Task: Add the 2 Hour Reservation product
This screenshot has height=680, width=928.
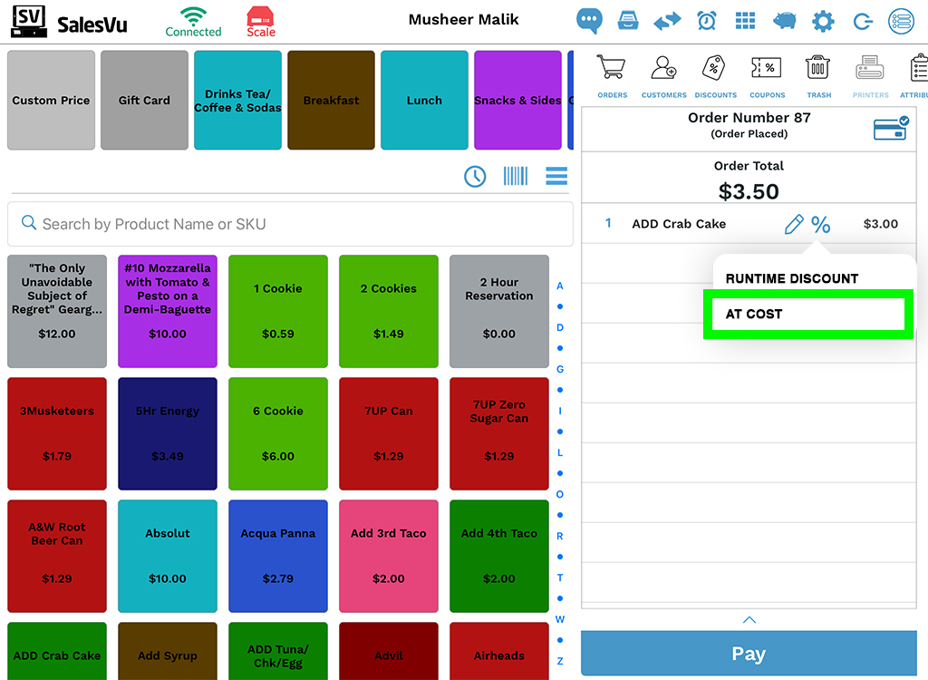Action: [499, 312]
